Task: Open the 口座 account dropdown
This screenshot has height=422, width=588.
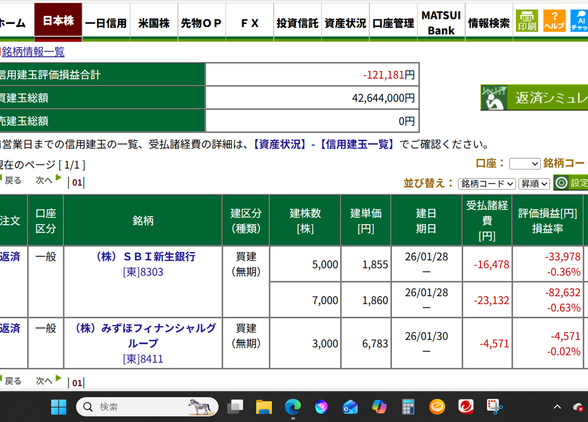Action: click(x=525, y=163)
